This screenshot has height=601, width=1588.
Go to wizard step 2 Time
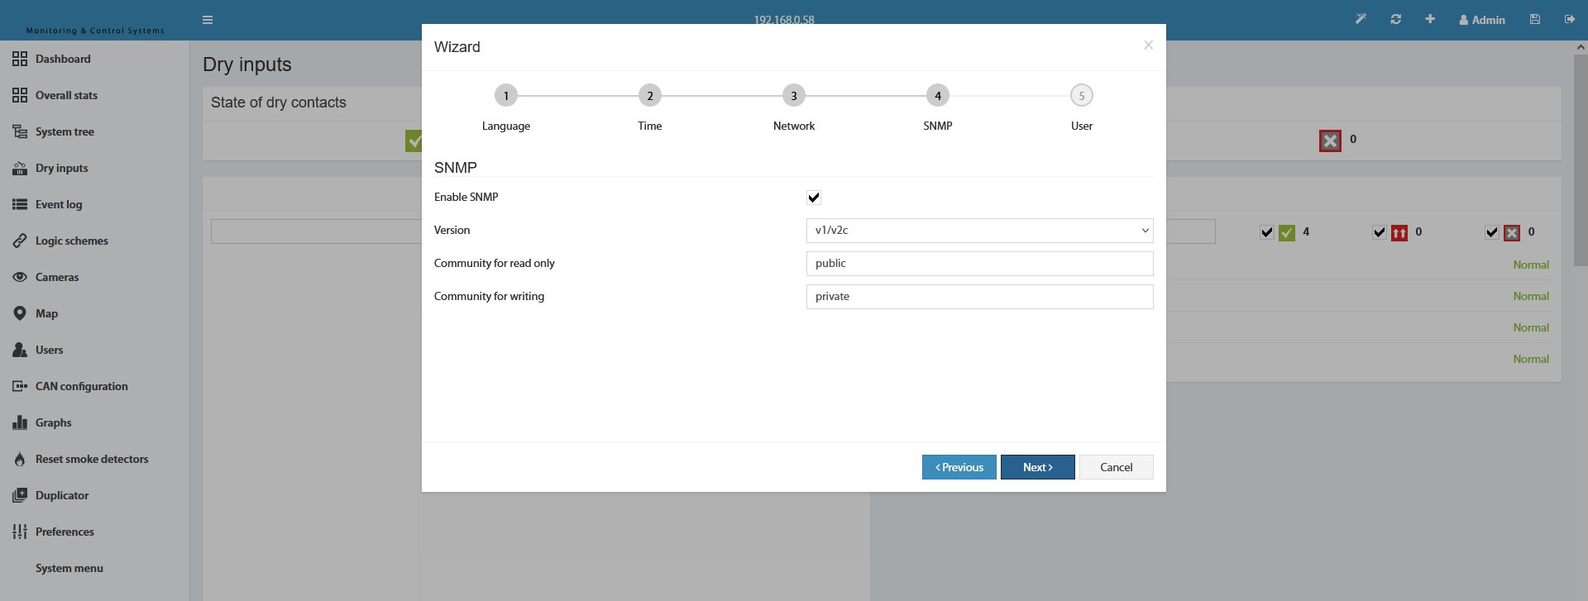pyautogui.click(x=650, y=96)
